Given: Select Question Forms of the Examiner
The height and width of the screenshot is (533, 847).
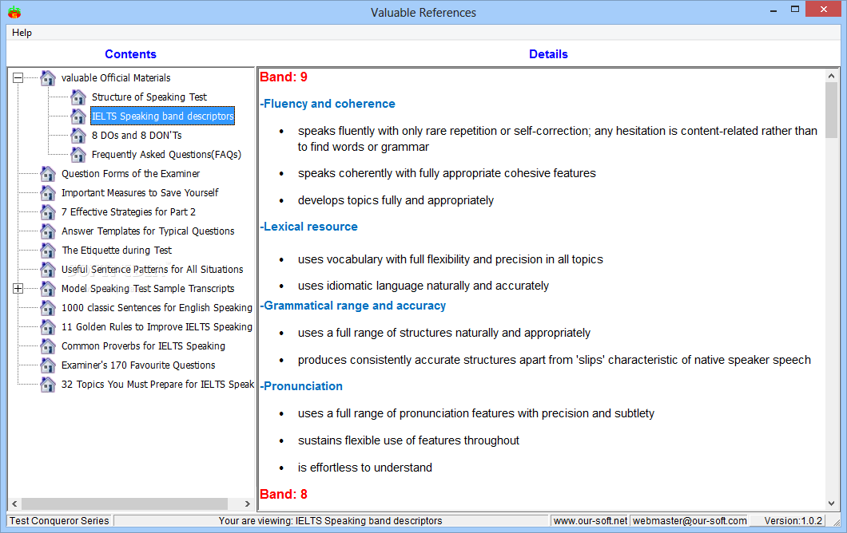Looking at the screenshot, I should tap(131, 174).
